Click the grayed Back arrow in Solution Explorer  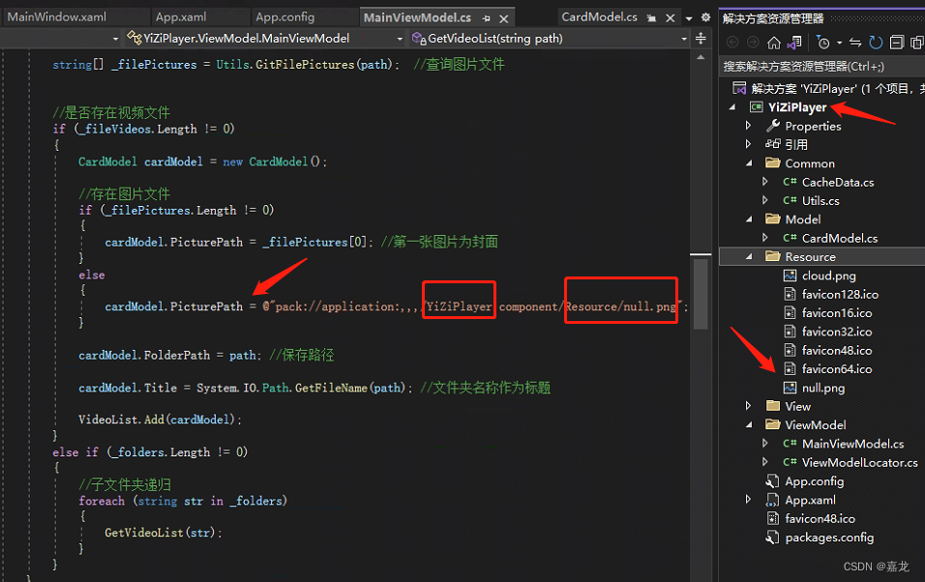click(732, 43)
